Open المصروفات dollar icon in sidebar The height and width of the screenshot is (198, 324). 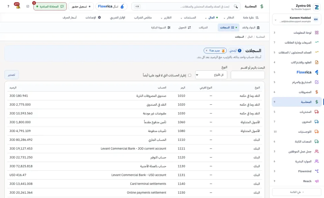[x=317, y=92]
